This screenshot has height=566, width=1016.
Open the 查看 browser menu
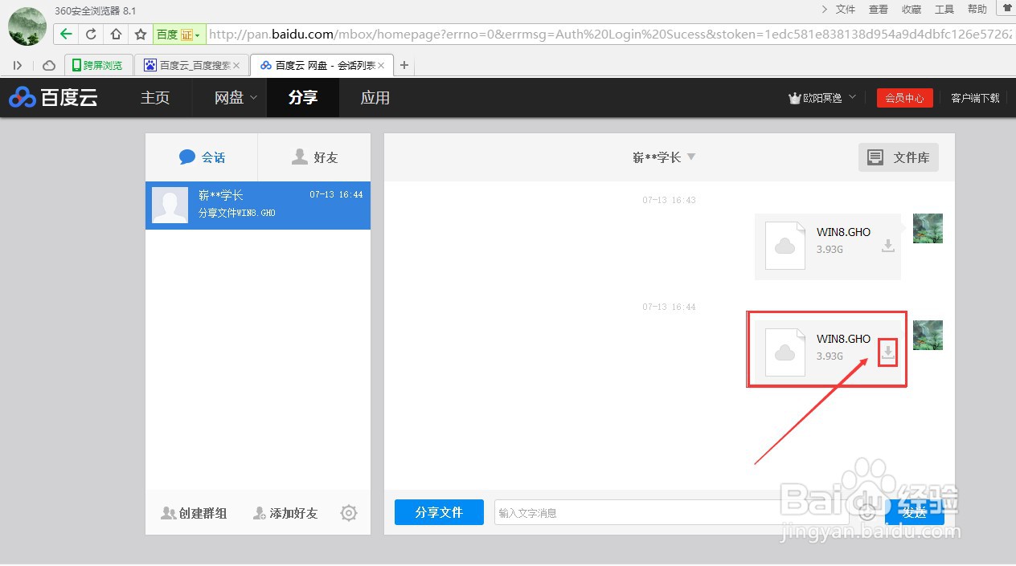(x=879, y=9)
